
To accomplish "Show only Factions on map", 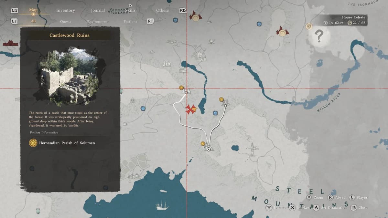I will pos(130,22).
